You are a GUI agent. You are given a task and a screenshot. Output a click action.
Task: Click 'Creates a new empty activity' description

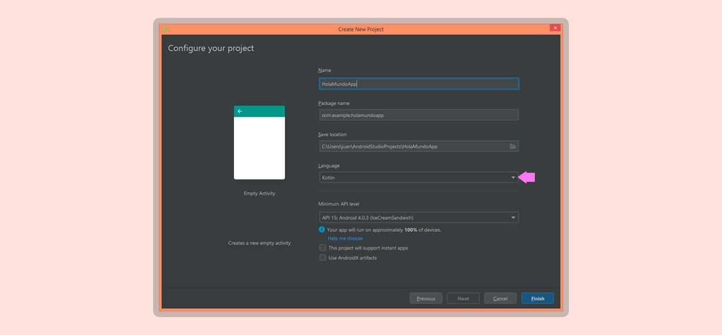coord(259,243)
